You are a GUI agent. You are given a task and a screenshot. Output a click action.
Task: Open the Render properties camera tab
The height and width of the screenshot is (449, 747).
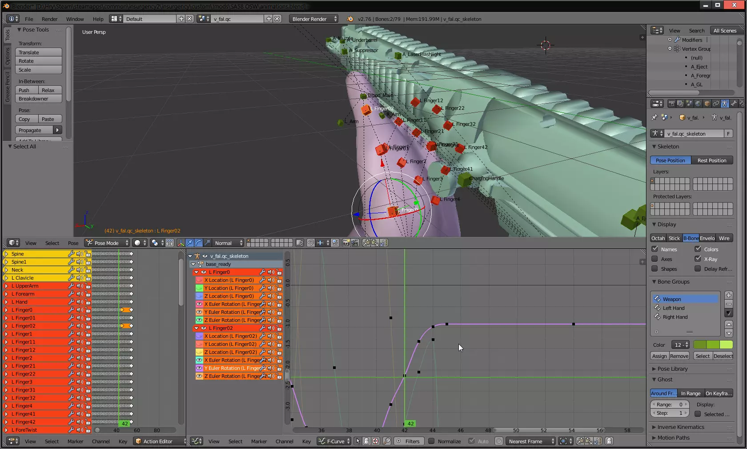672,104
